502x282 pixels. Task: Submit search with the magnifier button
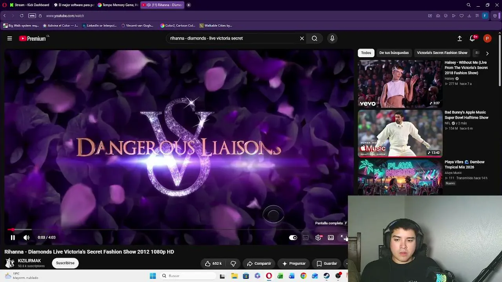point(315,38)
